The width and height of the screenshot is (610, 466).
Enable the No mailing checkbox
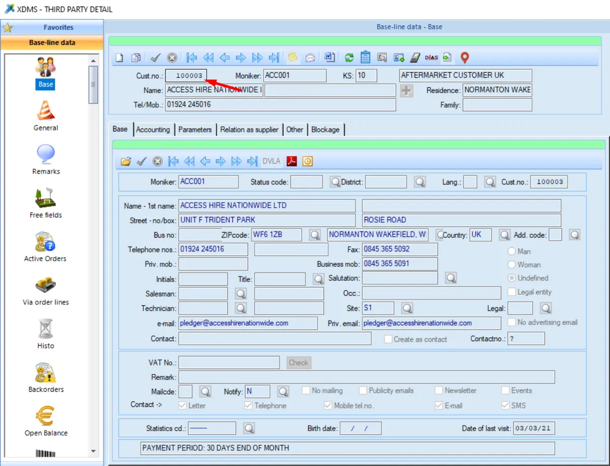click(x=306, y=391)
